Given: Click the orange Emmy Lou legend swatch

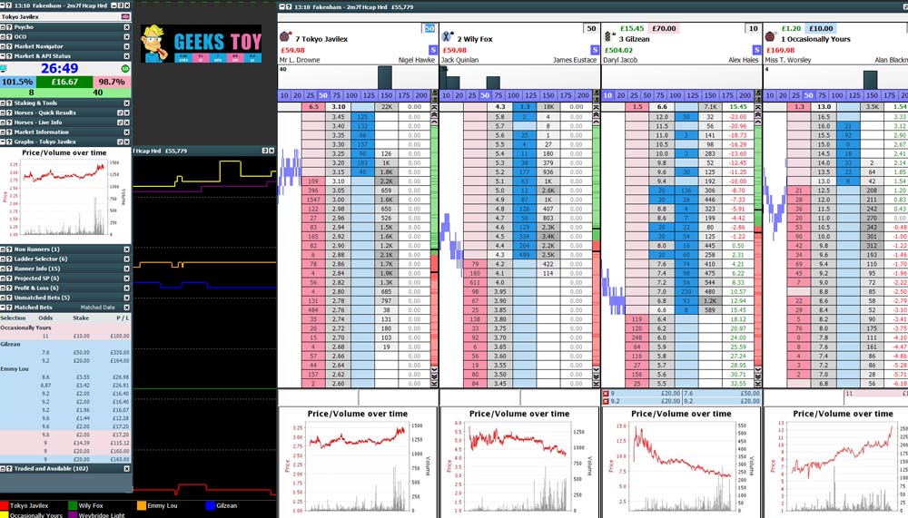Looking at the screenshot, I should point(142,506).
